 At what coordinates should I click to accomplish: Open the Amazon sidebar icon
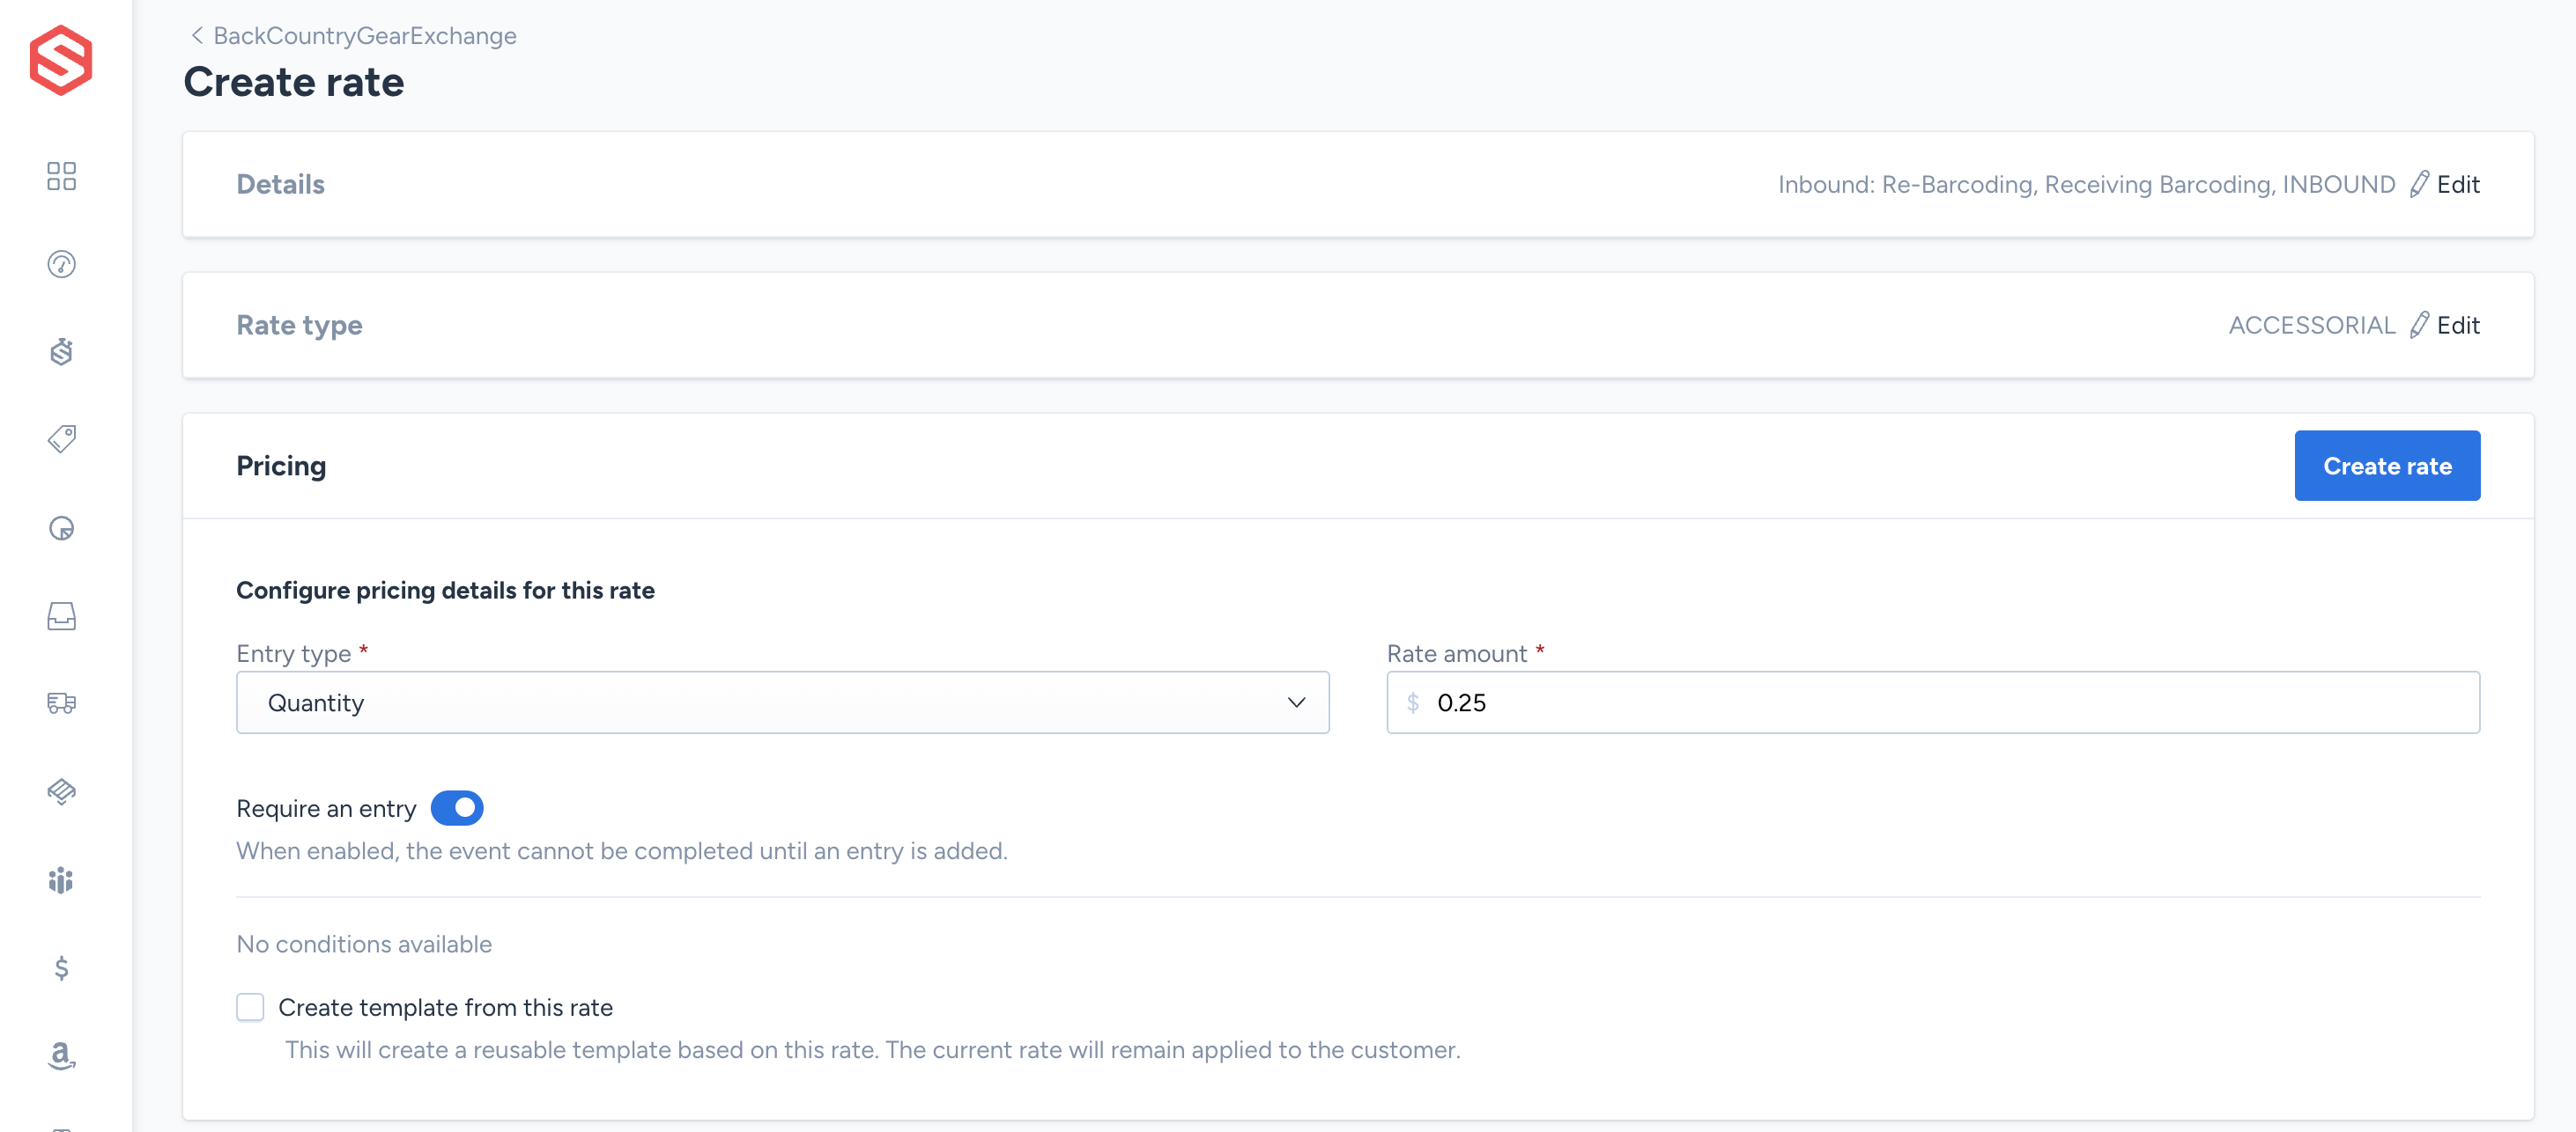[x=61, y=1055]
